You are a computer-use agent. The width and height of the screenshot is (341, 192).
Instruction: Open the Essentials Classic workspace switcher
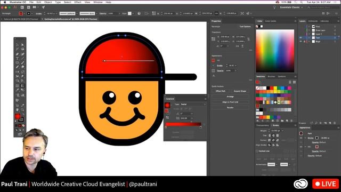click(x=291, y=7)
